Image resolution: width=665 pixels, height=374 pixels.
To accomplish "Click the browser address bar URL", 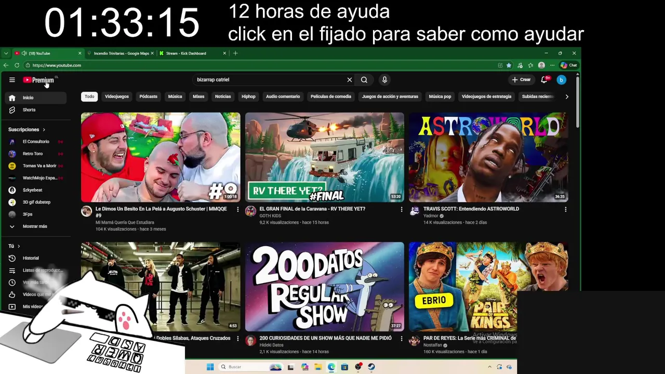I will [x=57, y=65].
